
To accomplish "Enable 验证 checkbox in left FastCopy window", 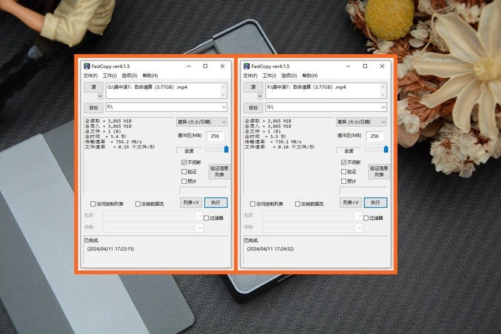I will pyautogui.click(x=184, y=171).
